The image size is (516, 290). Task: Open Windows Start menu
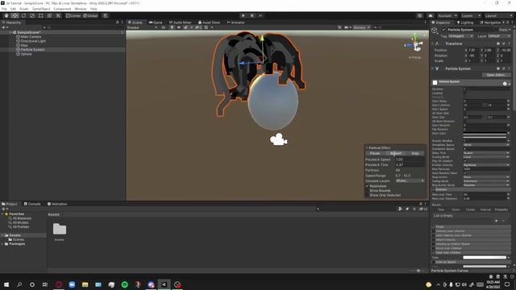pos(6,284)
